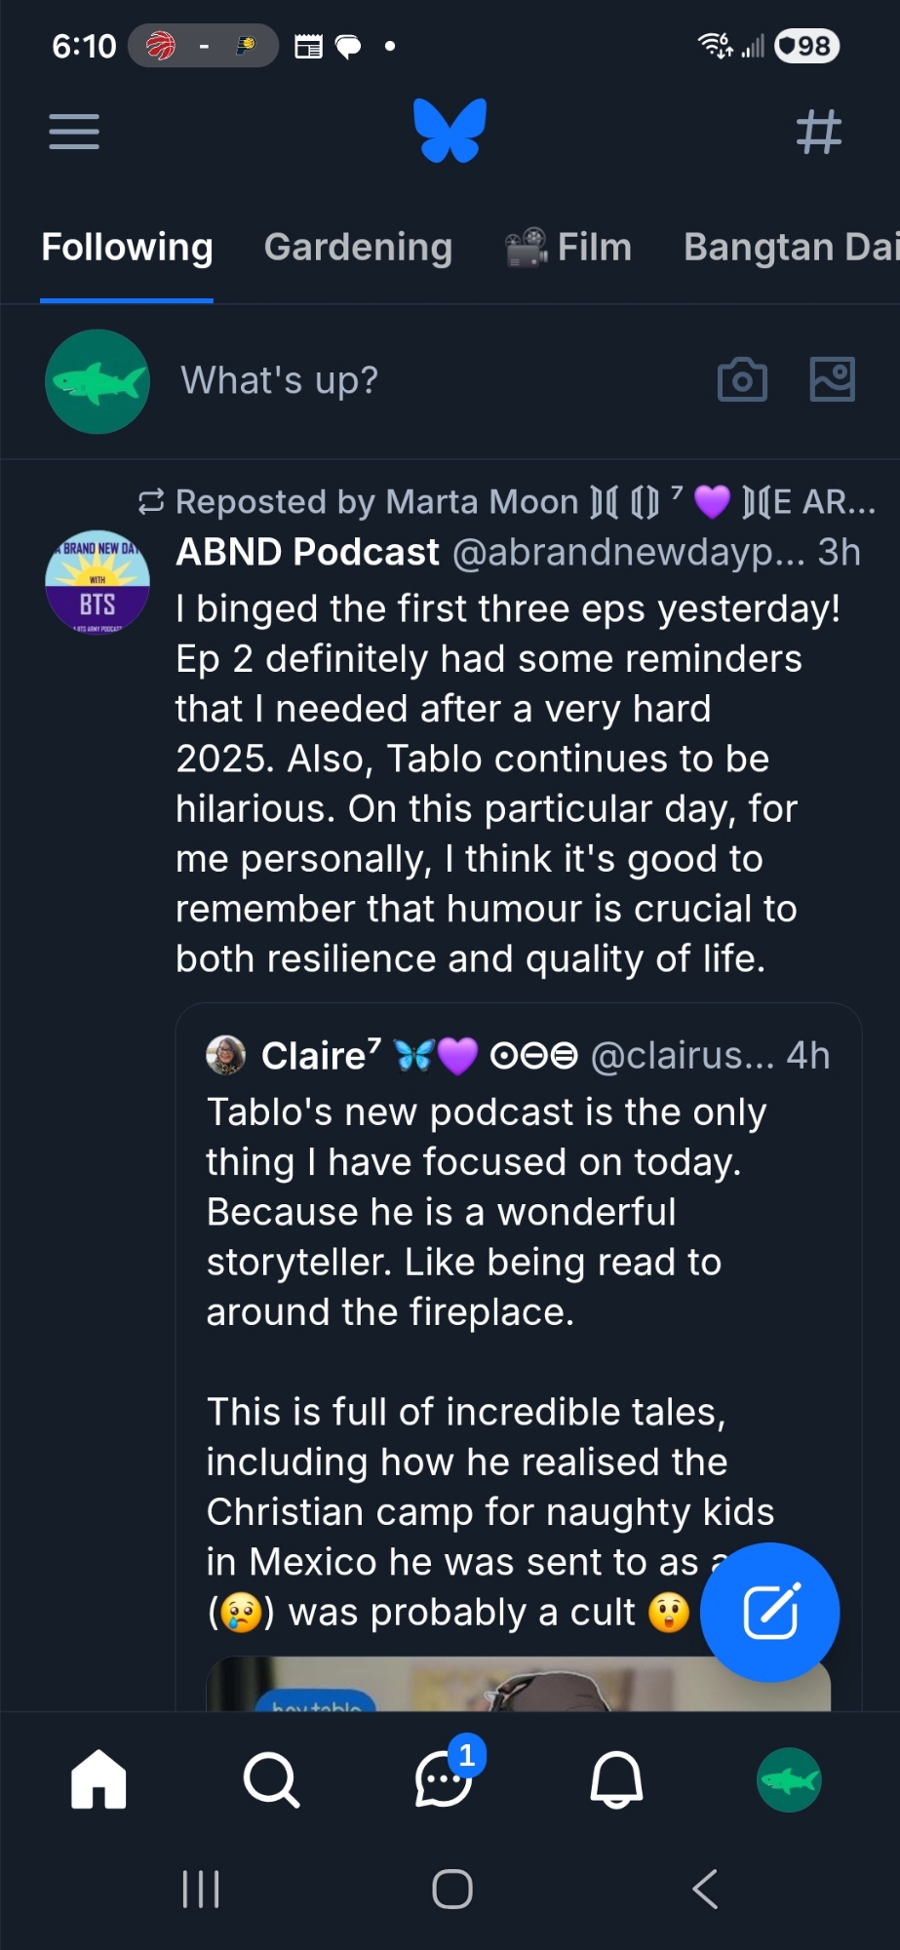Open the image gallery picker
The width and height of the screenshot is (900, 1950).
833,379
